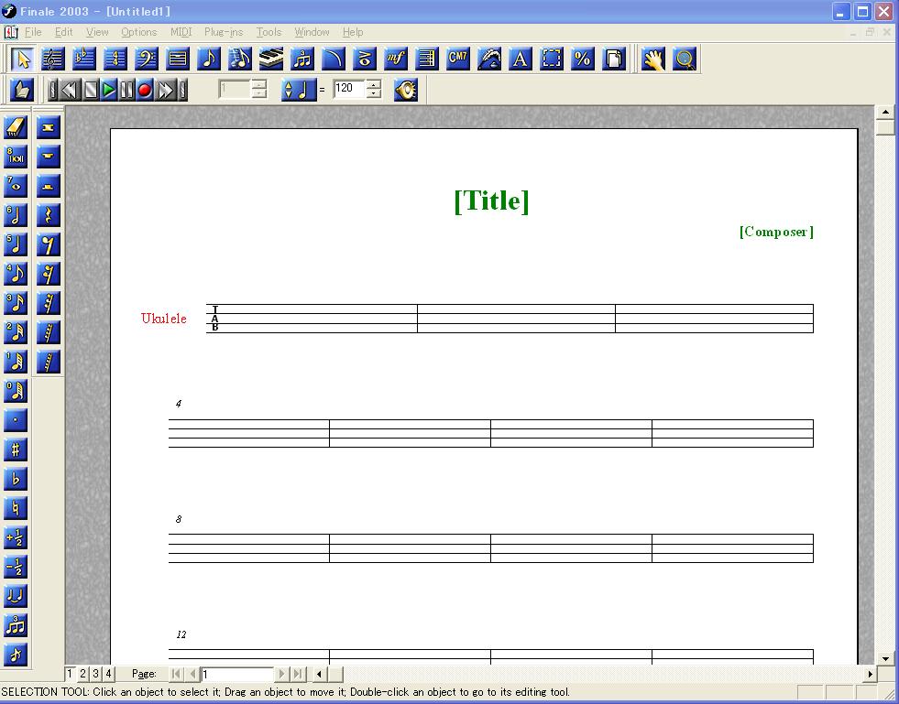The image size is (899, 704).
Task: Select the Page Layout tool
Action: [613, 59]
